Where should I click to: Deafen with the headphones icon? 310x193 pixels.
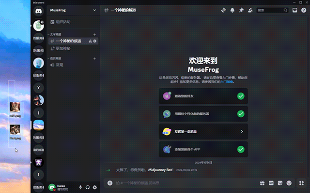[88, 187]
